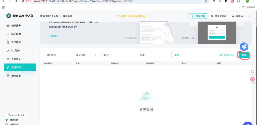Click the 连接 AI button

click(238, 16)
